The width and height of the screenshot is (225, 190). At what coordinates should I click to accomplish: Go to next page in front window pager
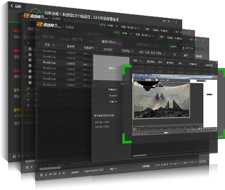click(60, 173)
